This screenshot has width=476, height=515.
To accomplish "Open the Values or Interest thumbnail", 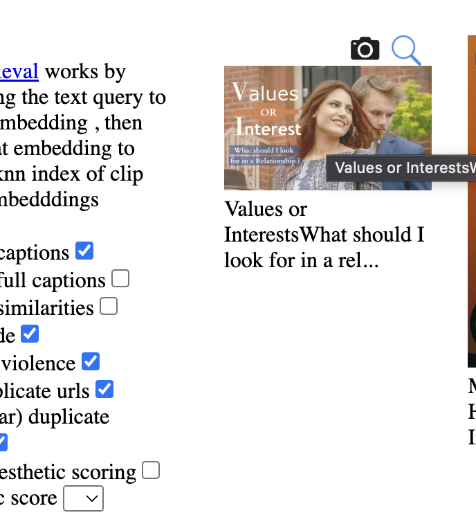I will [x=328, y=128].
